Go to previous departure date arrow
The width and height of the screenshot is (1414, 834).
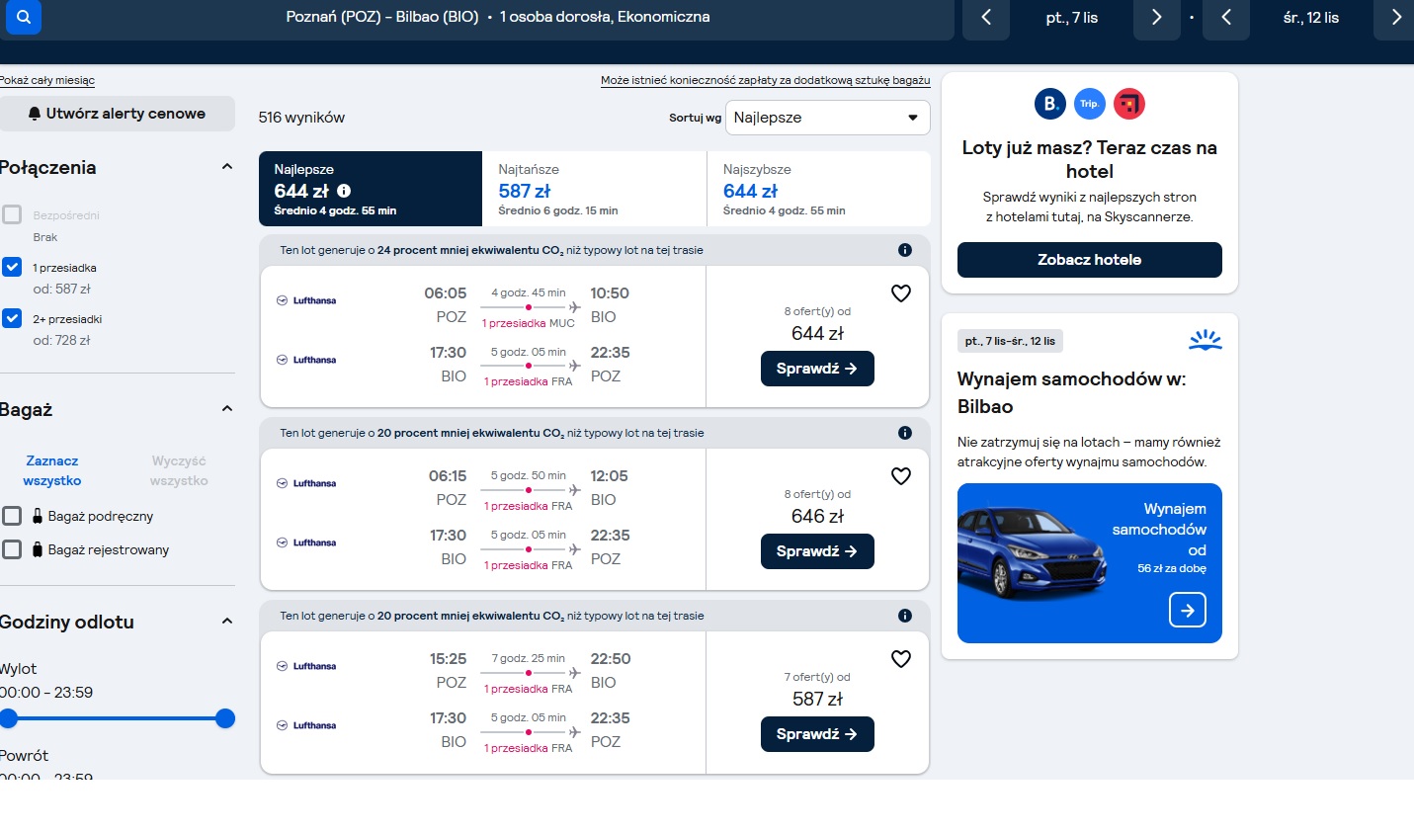tap(985, 18)
